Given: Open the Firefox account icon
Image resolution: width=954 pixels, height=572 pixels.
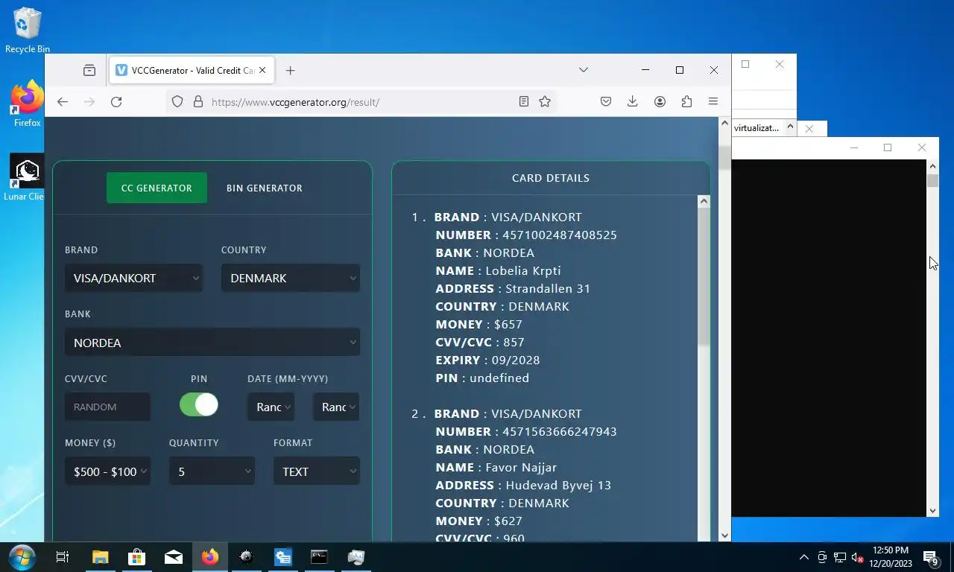Looking at the screenshot, I should pyautogui.click(x=660, y=101).
